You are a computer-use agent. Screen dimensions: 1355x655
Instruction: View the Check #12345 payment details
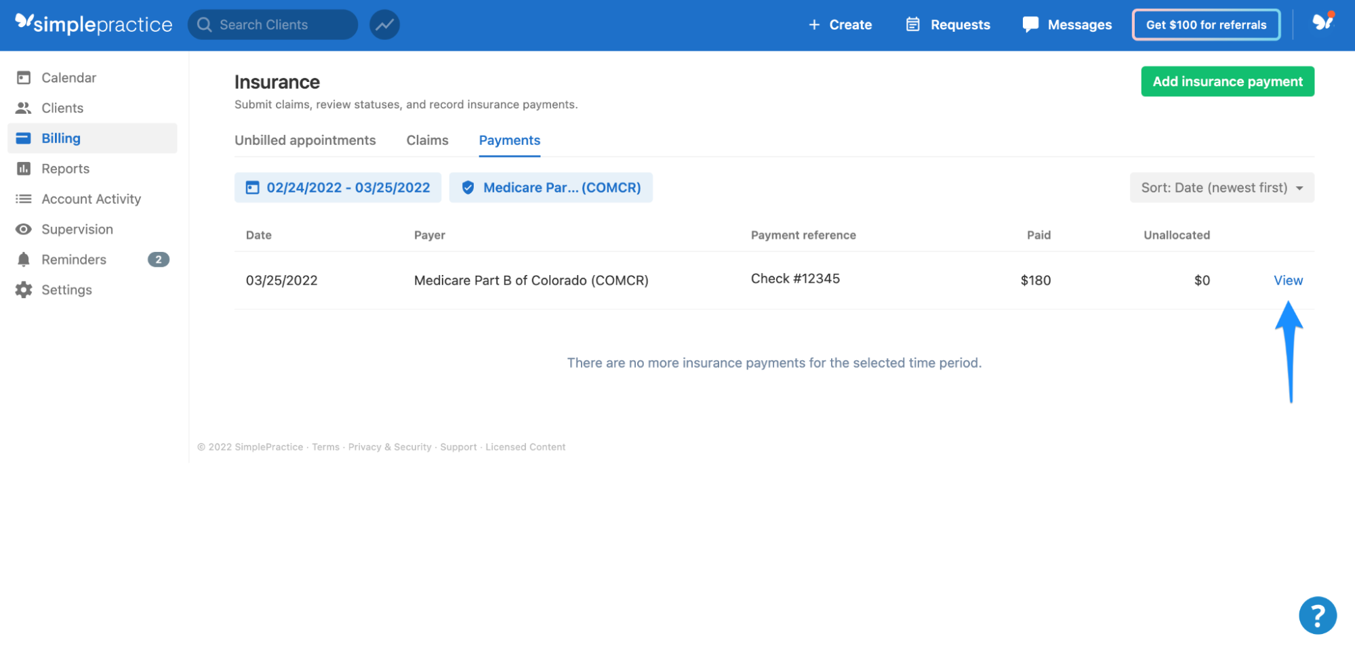(1287, 280)
